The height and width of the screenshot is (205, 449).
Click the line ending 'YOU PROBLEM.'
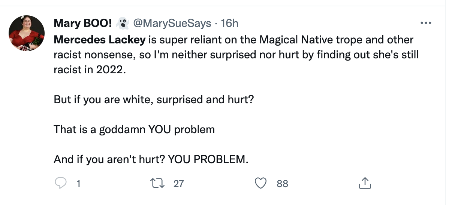click(151, 160)
